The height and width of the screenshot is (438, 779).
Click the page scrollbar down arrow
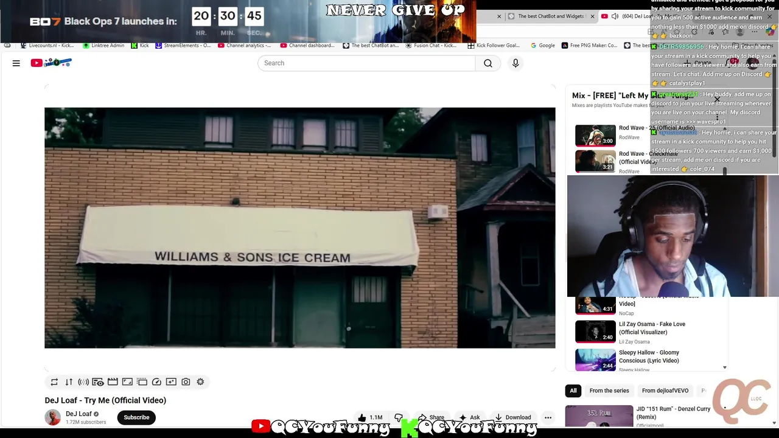[774, 423]
